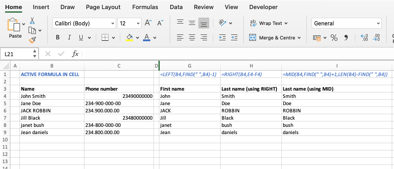Screen dimensions: 394x169
Task: Click the Wrap Text button
Action: pyautogui.click(x=269, y=23)
